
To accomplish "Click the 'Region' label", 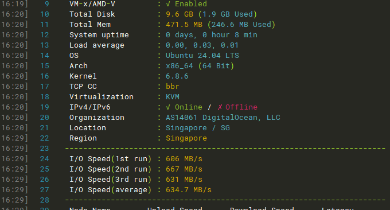I will 83,138.
